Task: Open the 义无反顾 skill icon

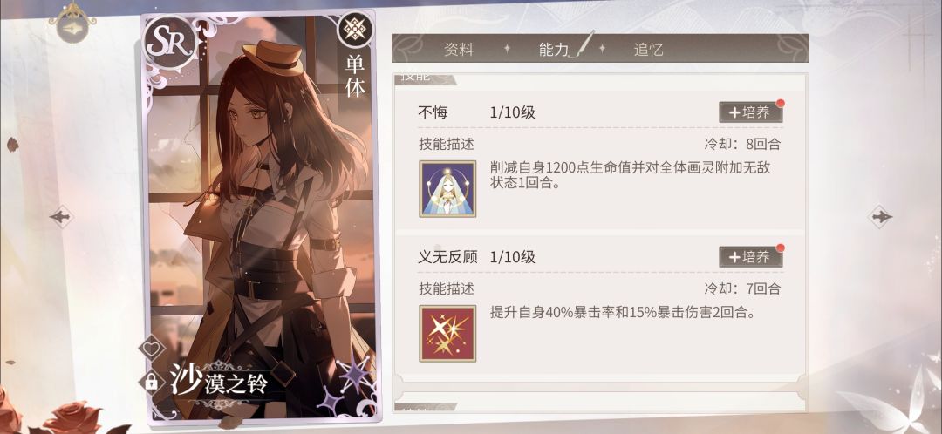Action: coord(447,333)
